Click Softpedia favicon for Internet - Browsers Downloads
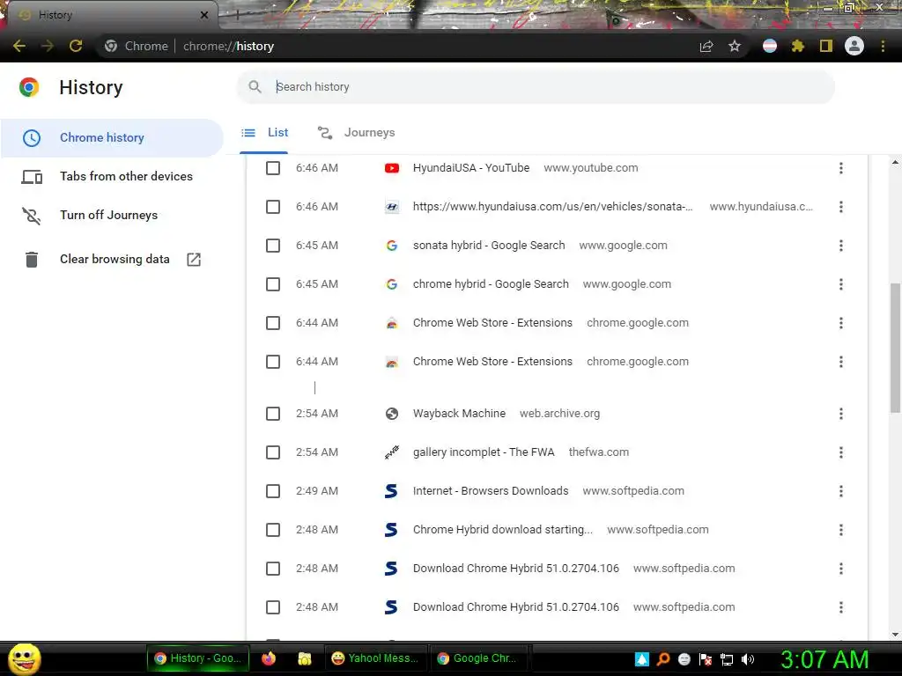This screenshot has height=676, width=902. tap(391, 491)
